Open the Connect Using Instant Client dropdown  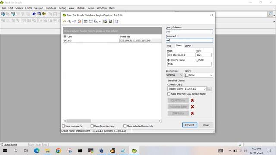tap(187, 89)
